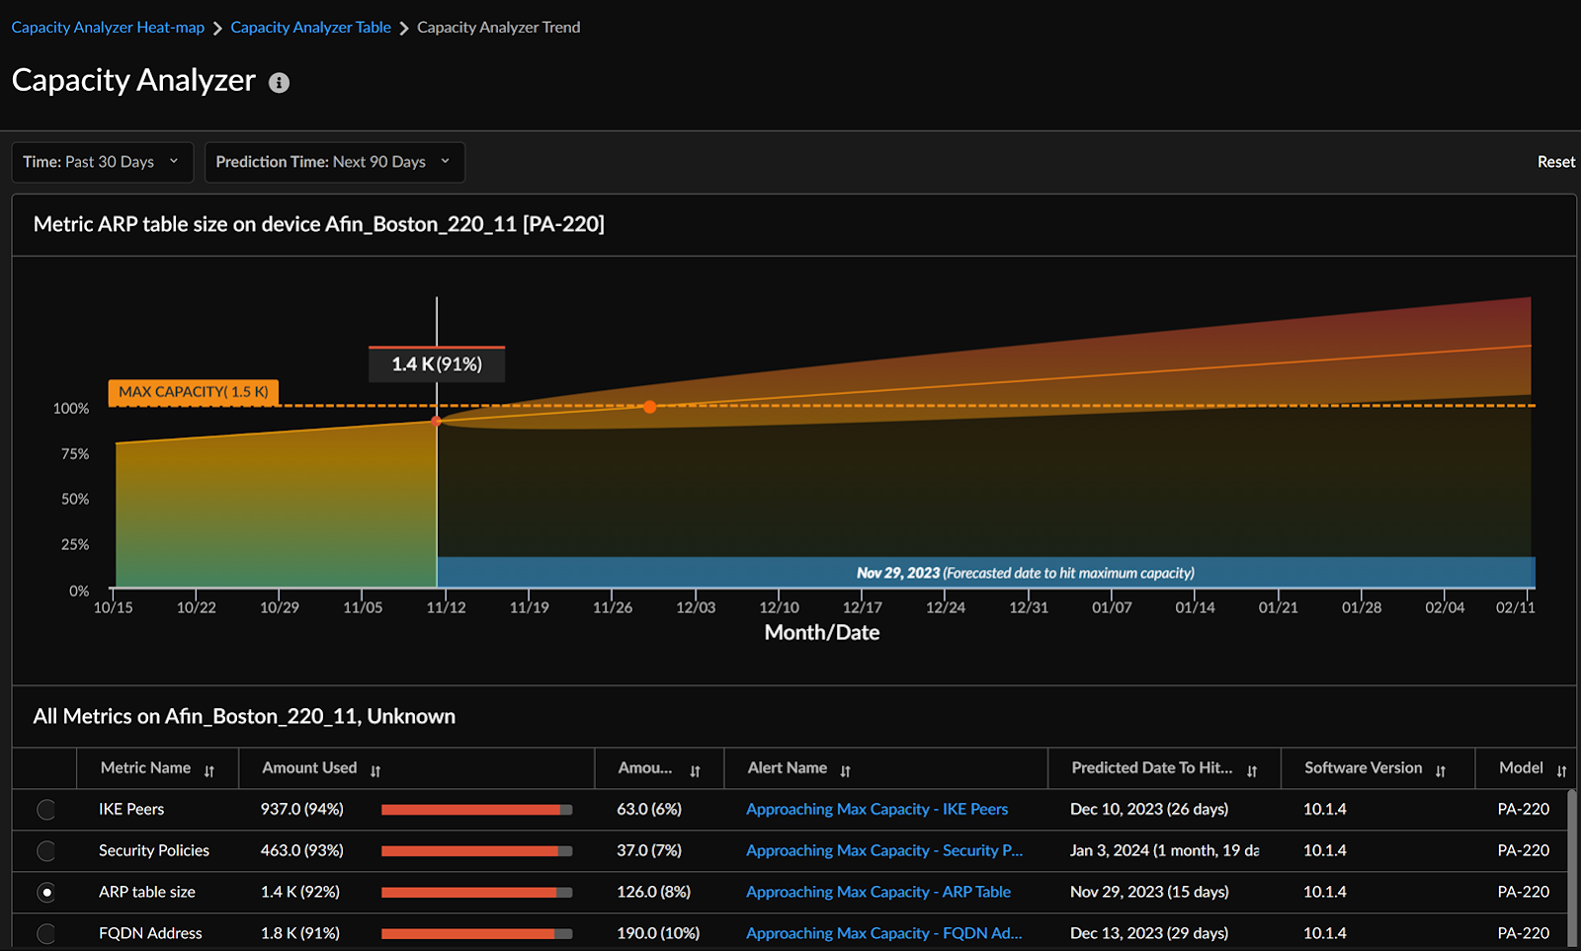The image size is (1581, 951).
Task: Go to Capacity Analyzer Heat-map breadcrumb
Action: [x=108, y=28]
